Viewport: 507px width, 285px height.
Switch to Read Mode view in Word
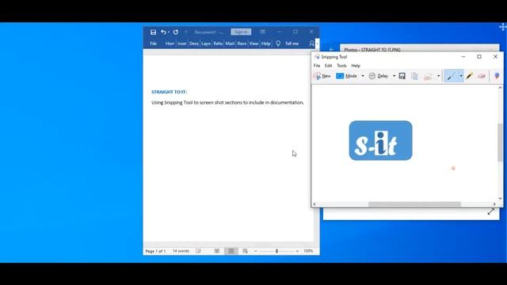click(x=216, y=251)
